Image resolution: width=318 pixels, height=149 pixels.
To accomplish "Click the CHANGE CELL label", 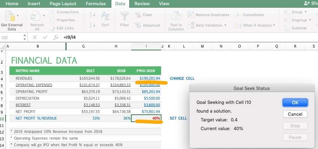I will click(x=182, y=78).
